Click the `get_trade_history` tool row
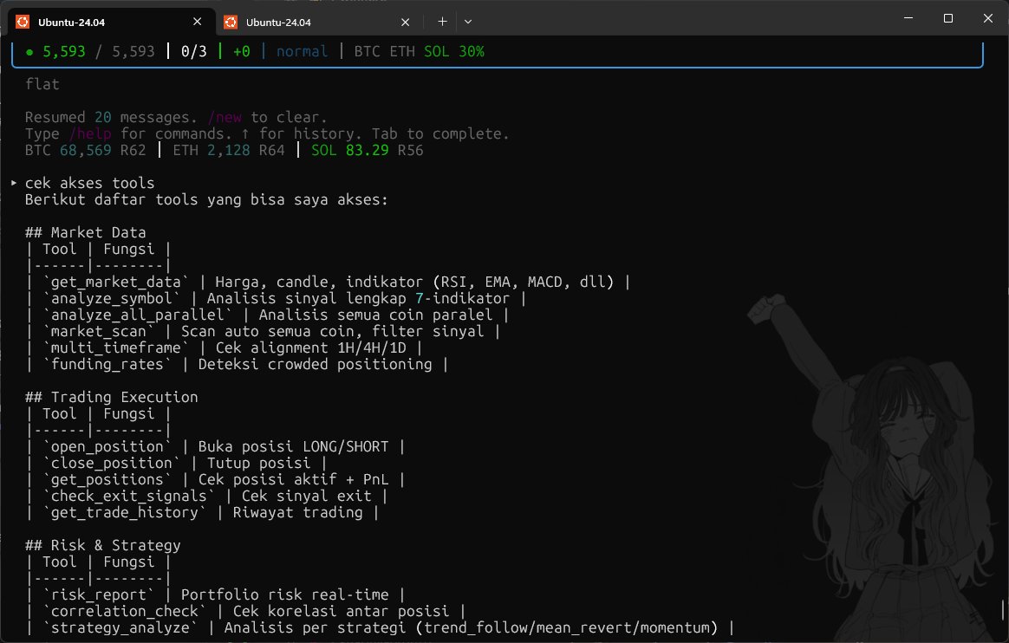This screenshot has width=1009, height=643. pos(203,512)
